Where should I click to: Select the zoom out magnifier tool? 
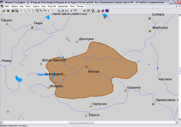(x=59, y=11)
